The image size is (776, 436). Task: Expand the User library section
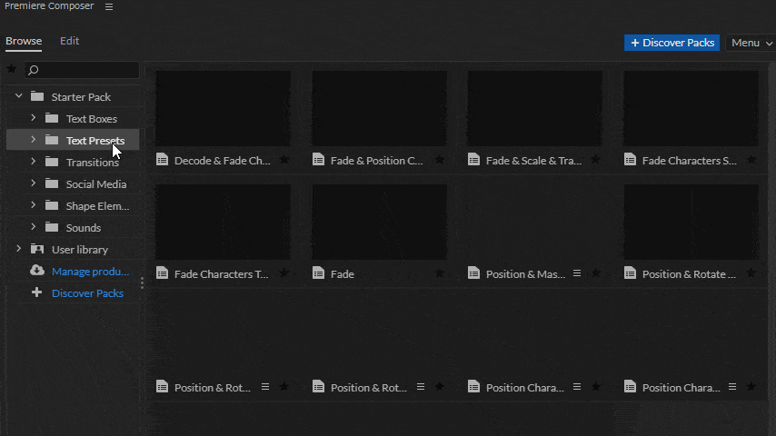click(x=19, y=249)
